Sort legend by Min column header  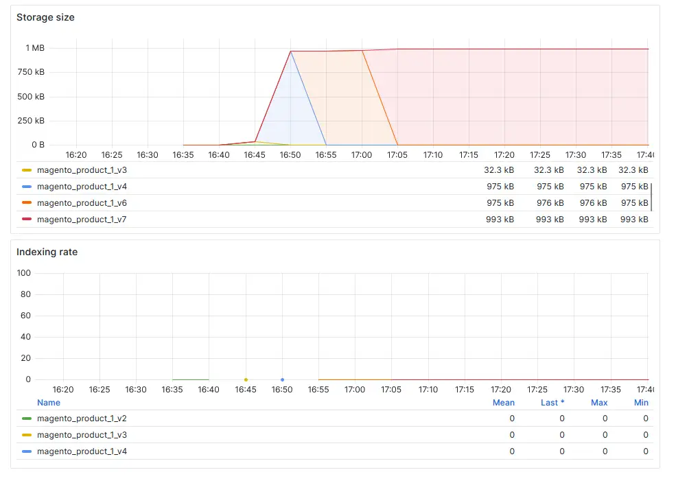[x=641, y=403]
